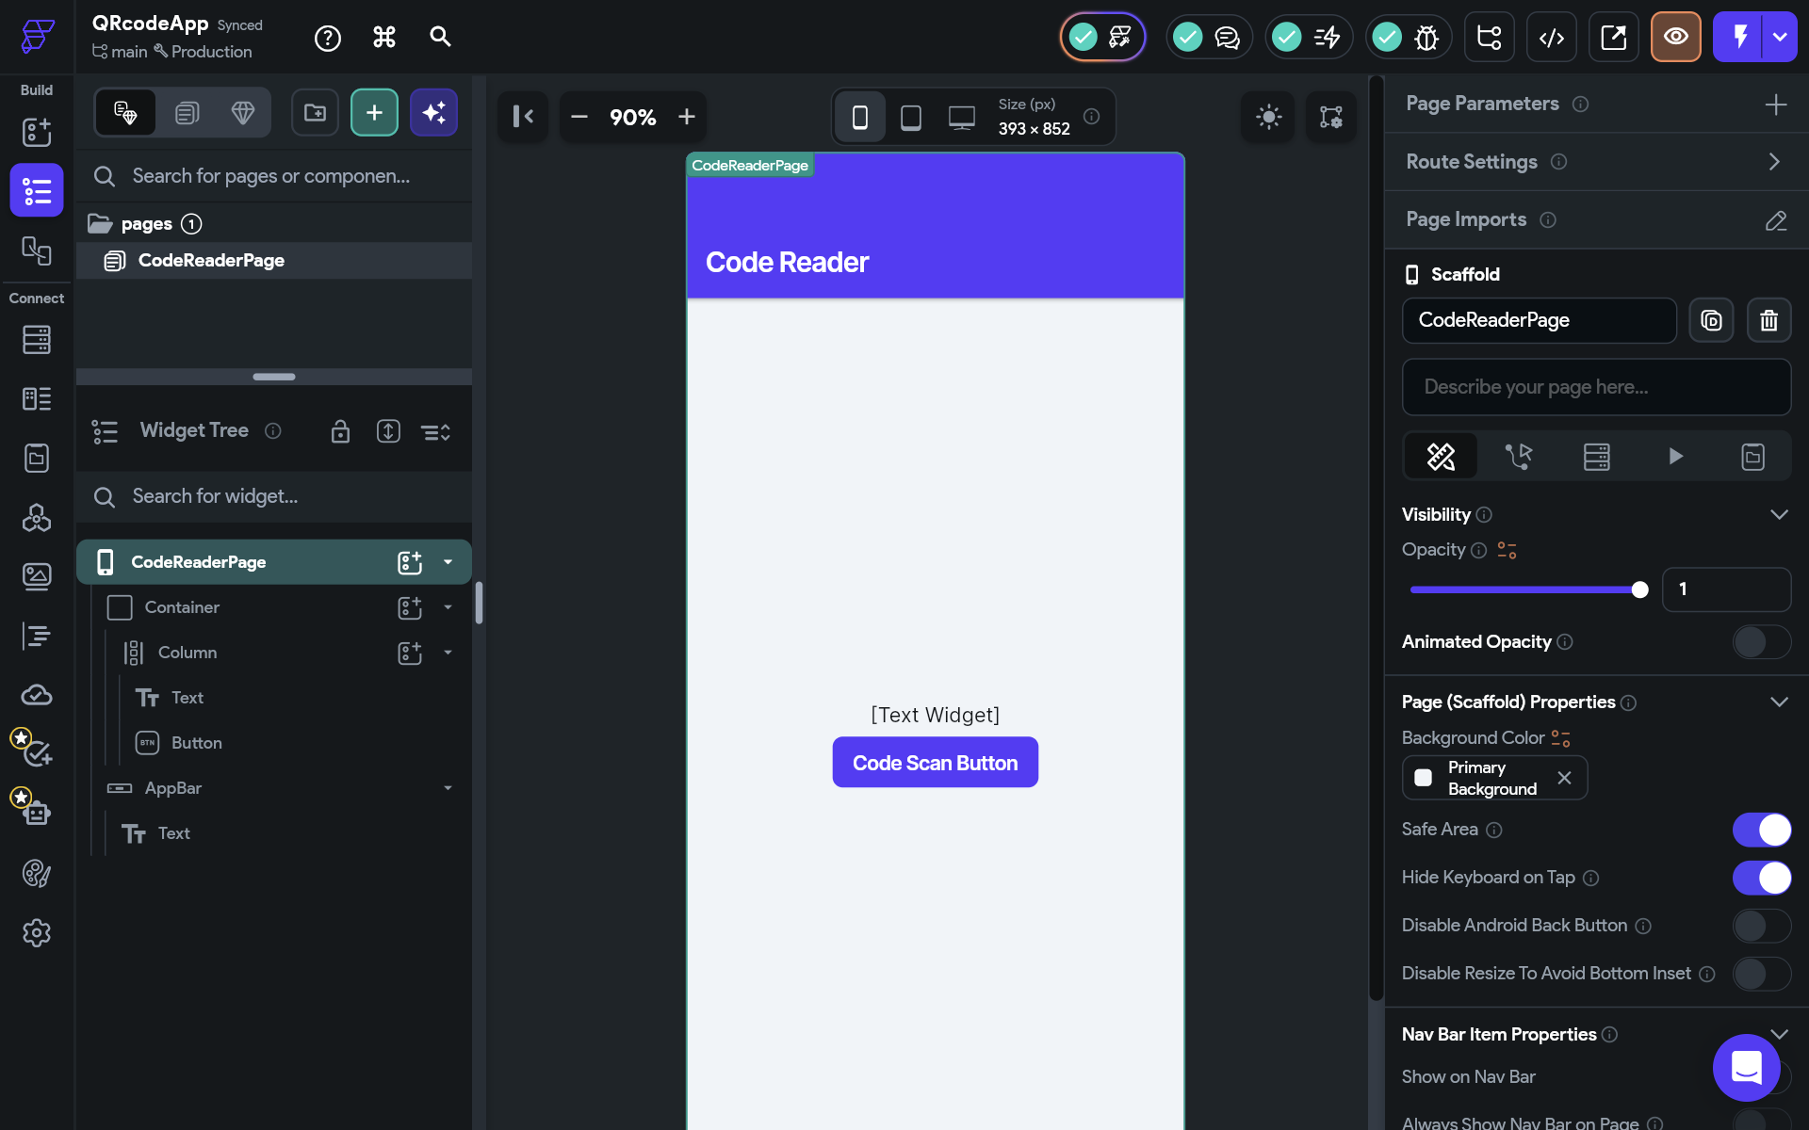Click the AI generate sparkle button
The image size is (1809, 1130).
pos(433,113)
